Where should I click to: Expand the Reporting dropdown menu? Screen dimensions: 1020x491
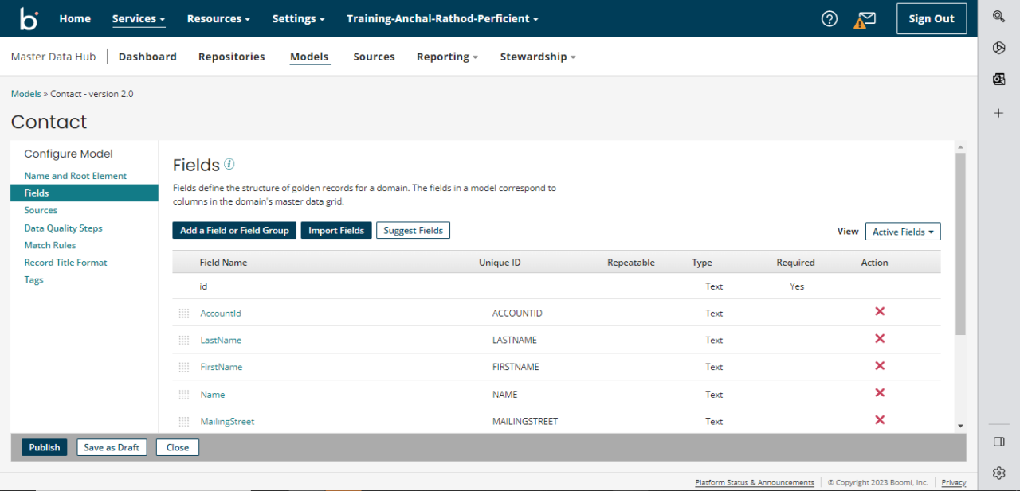tap(446, 57)
